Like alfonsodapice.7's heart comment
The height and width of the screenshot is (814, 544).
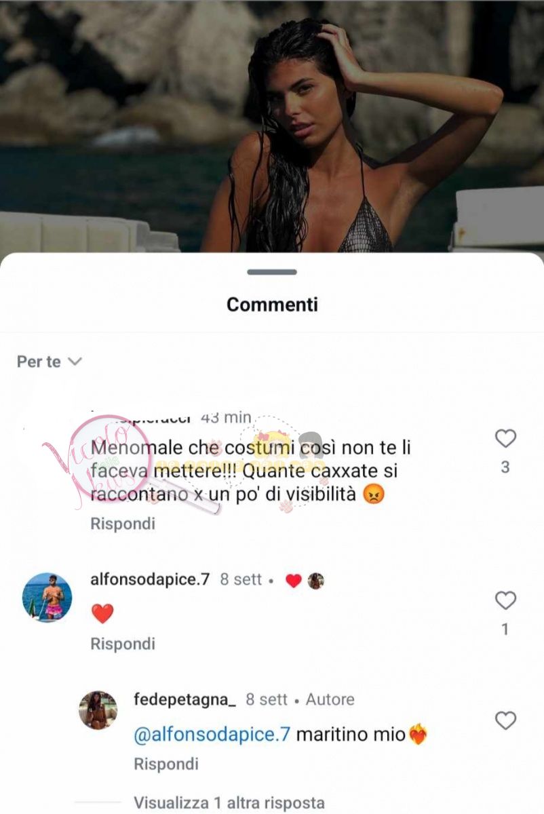tap(505, 600)
